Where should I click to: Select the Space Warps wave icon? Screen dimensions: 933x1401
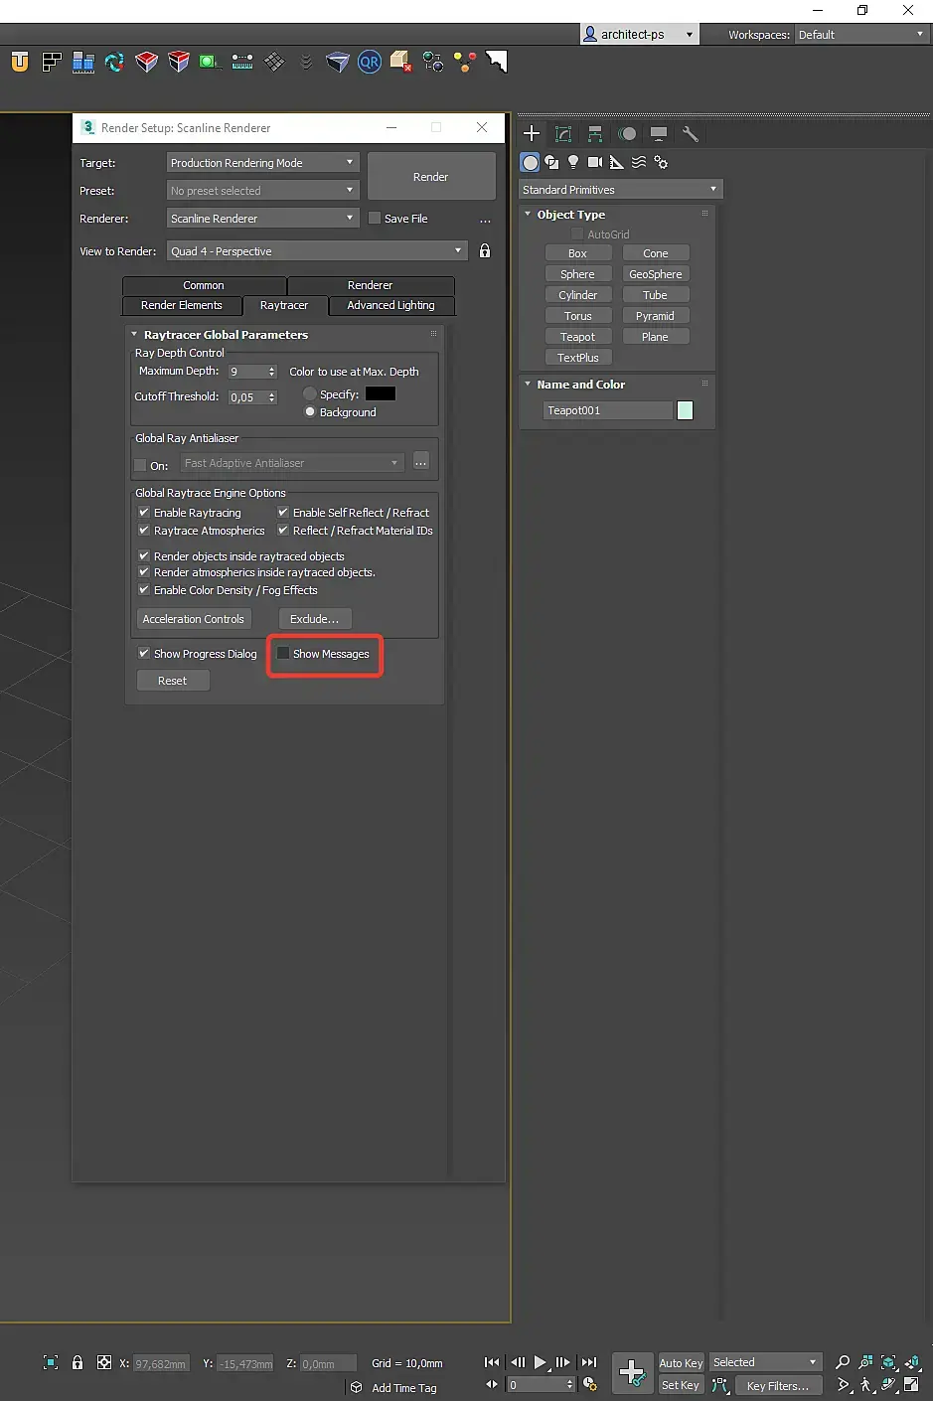tap(639, 162)
